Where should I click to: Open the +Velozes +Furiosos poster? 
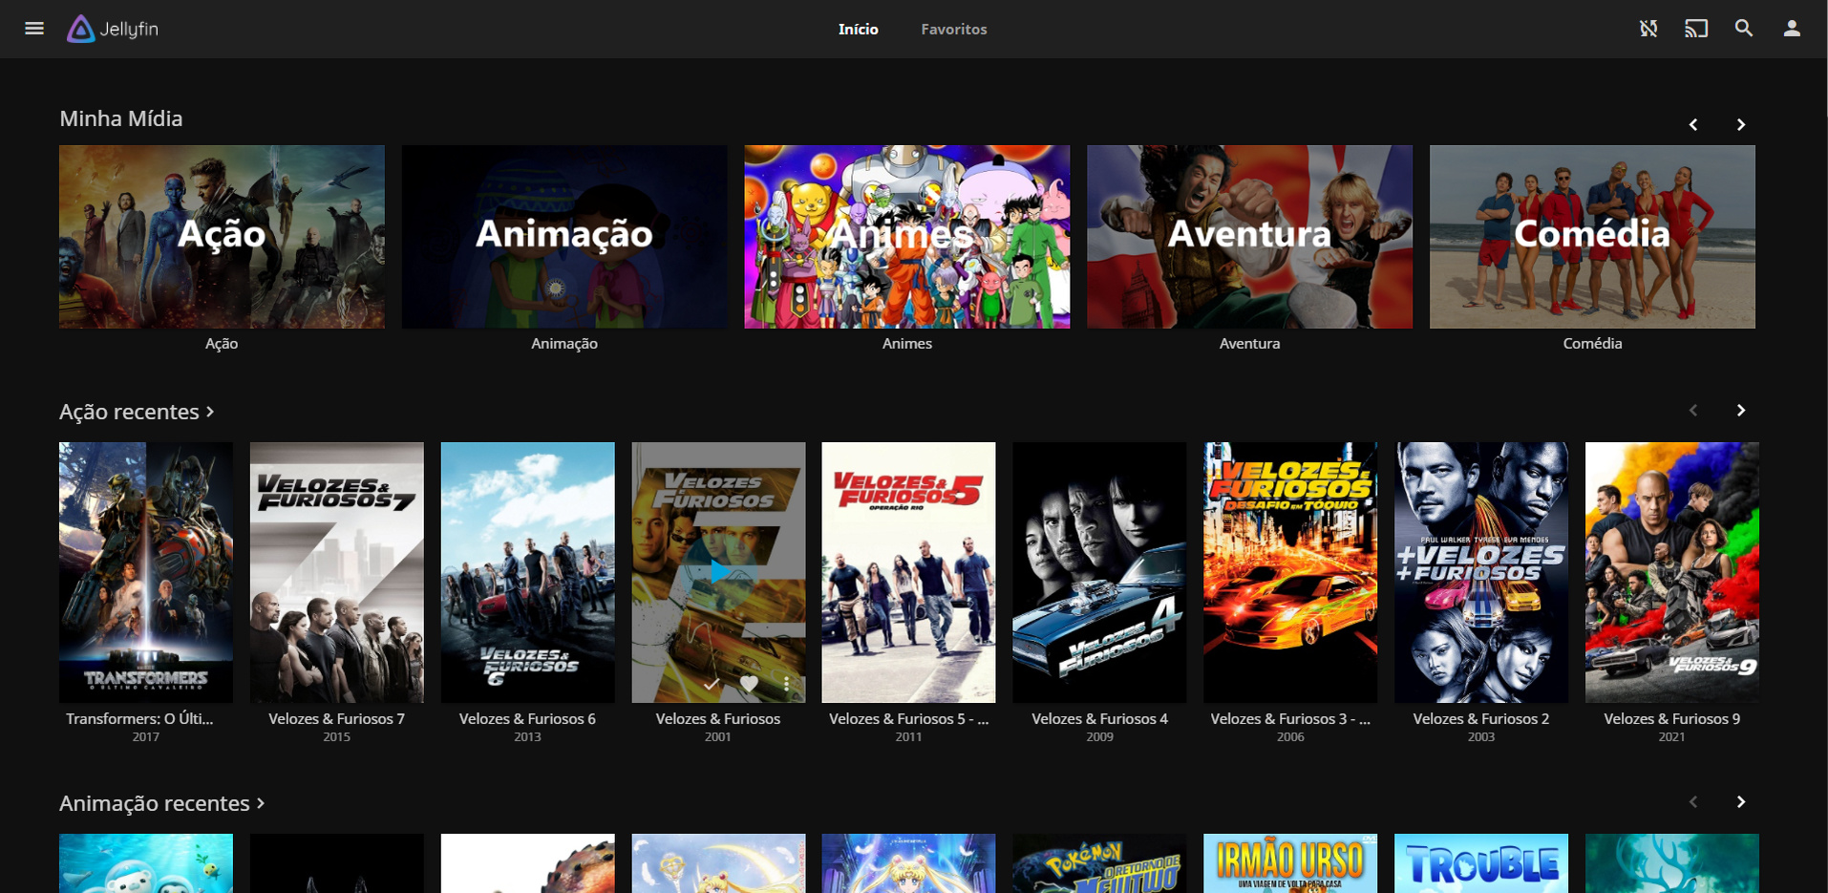click(x=1481, y=572)
